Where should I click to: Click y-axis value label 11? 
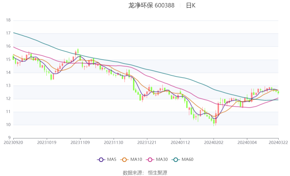8,112
